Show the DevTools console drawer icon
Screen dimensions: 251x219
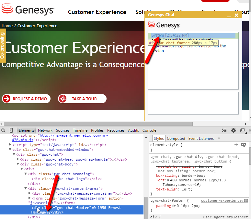(224, 130)
